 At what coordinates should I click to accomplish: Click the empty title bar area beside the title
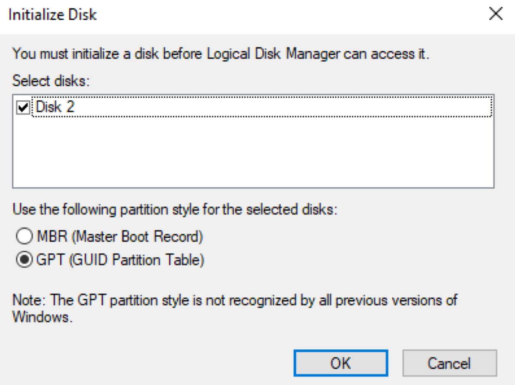(x=279, y=15)
